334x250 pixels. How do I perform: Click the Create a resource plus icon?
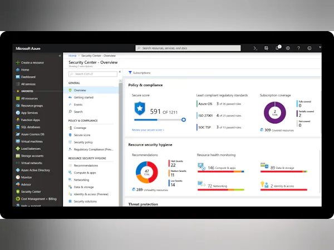[x=18, y=62]
